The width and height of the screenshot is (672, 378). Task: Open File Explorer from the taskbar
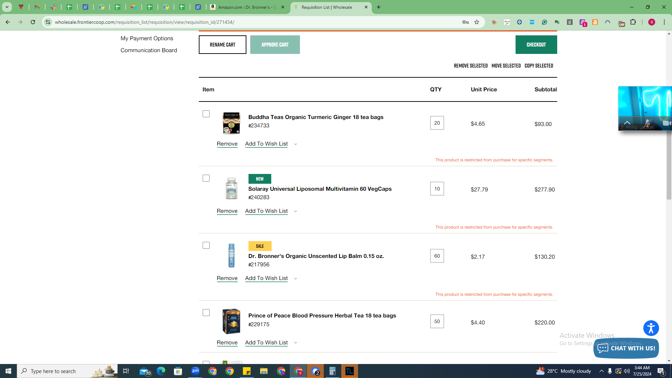coord(264,371)
